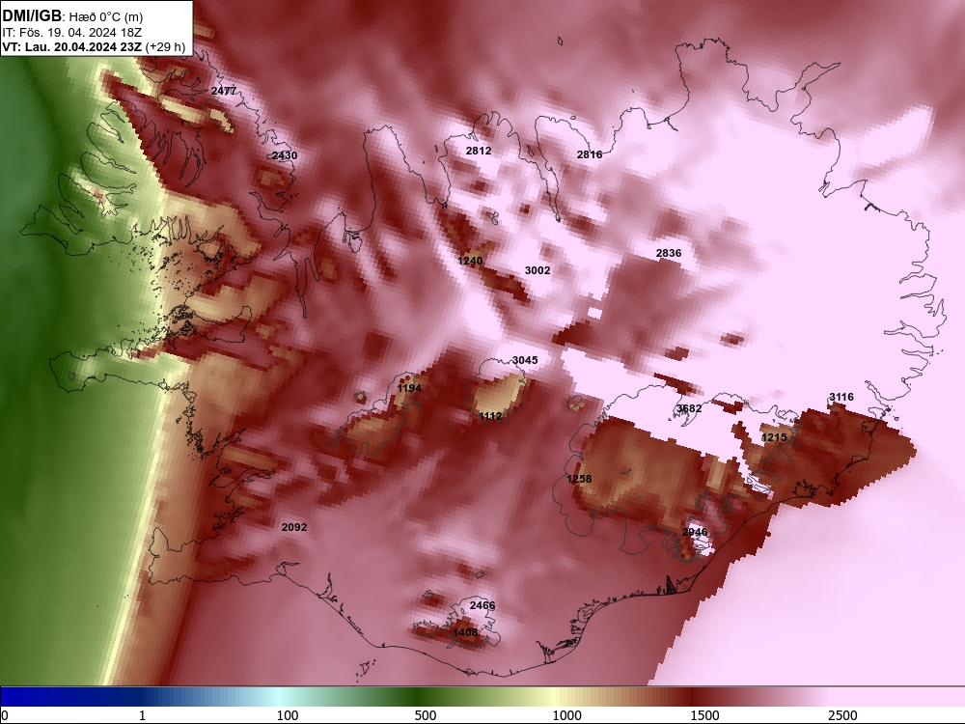Click the map value 1112

tap(490, 416)
